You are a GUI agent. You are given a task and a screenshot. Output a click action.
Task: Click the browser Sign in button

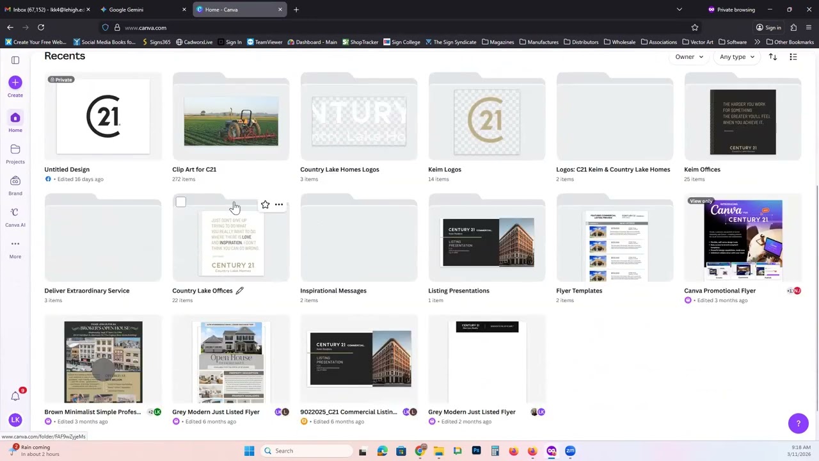click(768, 28)
